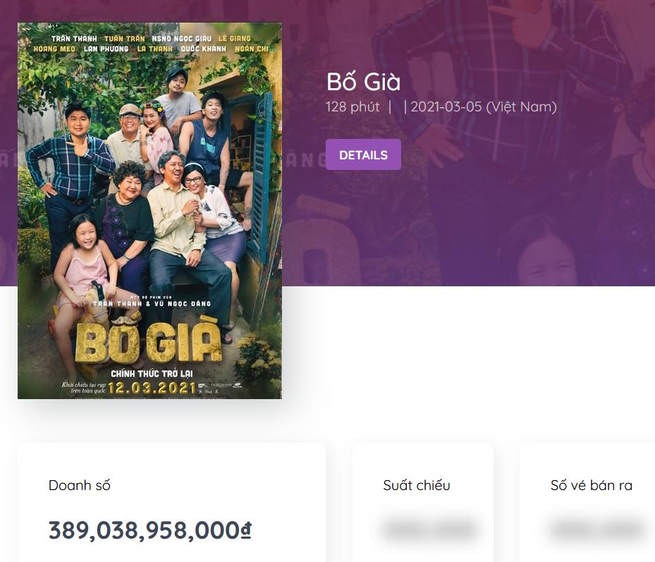Select the 389,038,958,000đ revenue figure

(150, 530)
